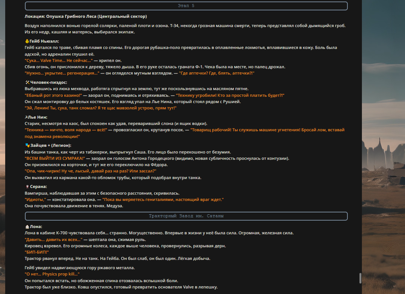Click the orange word 'Идиоты,' in the Серана section
The image size is (405, 294).
(x=35, y=200)
